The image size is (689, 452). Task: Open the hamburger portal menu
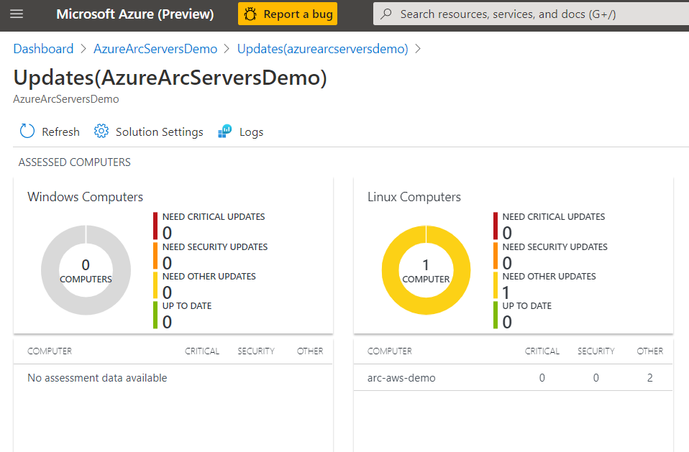coord(17,14)
